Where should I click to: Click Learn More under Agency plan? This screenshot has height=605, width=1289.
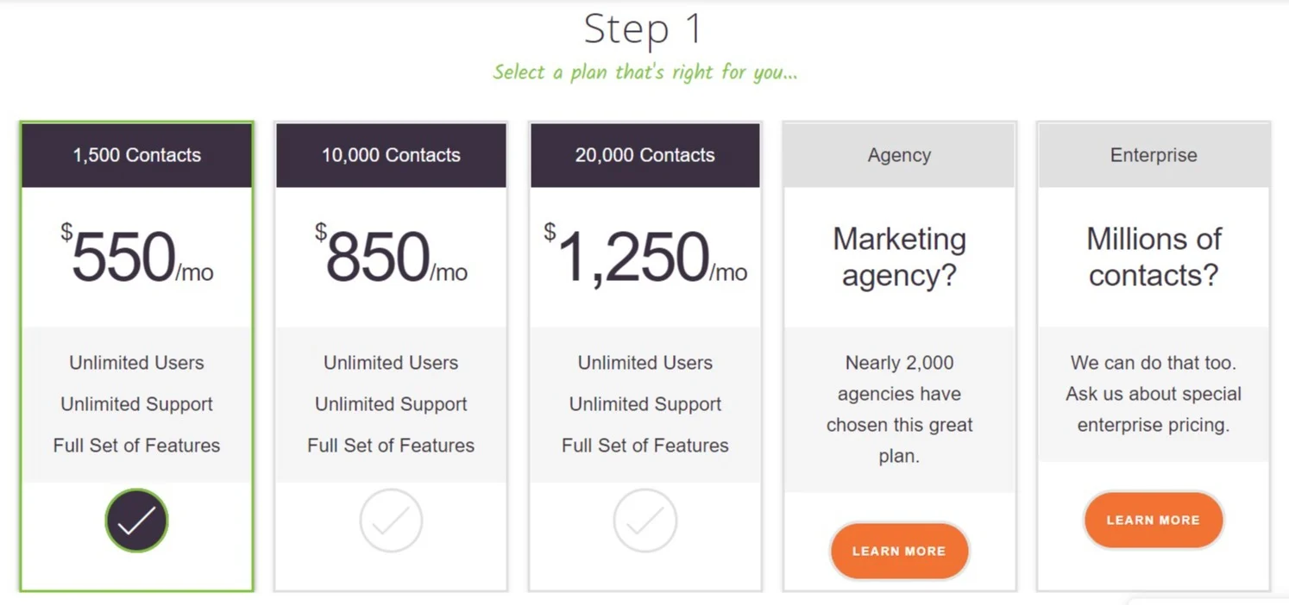click(x=899, y=551)
